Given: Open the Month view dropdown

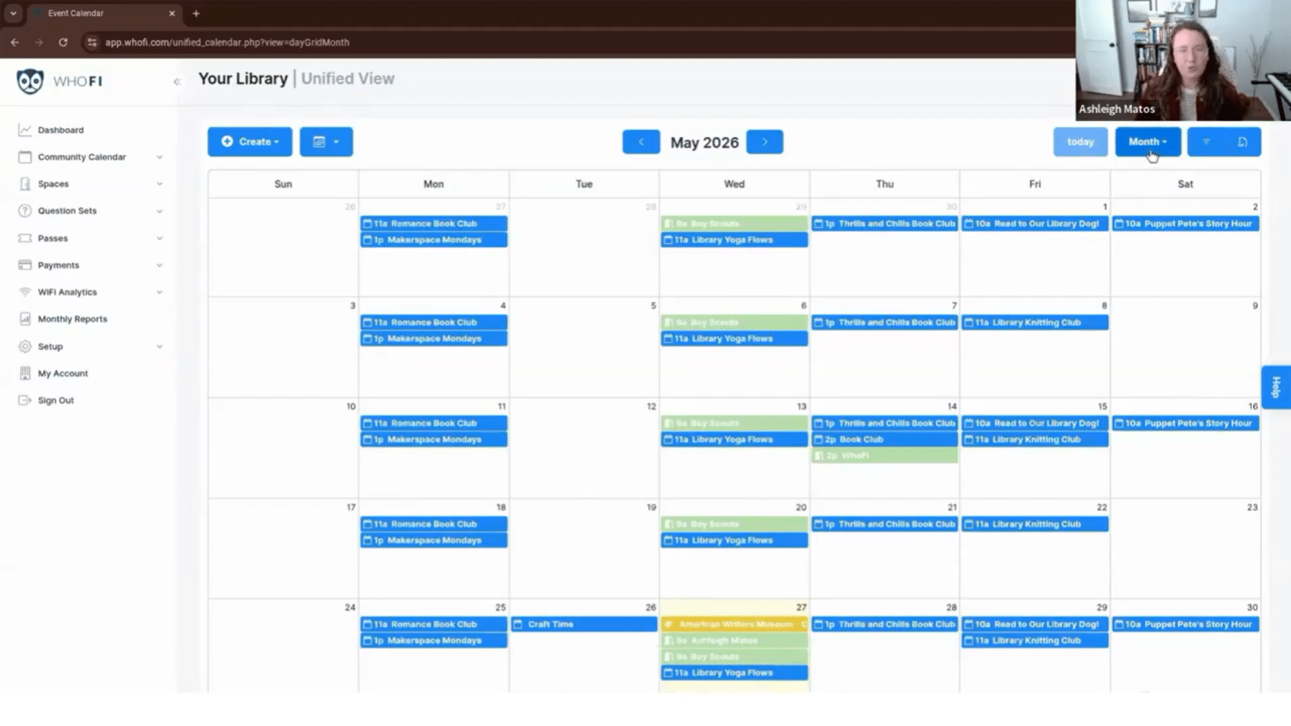Looking at the screenshot, I should click(1148, 142).
